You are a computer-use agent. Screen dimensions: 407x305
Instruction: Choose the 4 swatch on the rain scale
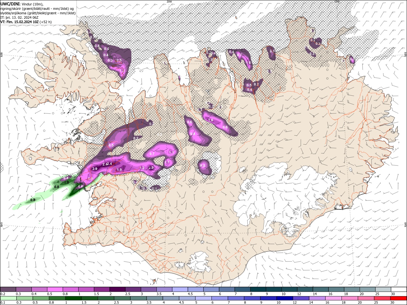click(171, 298)
